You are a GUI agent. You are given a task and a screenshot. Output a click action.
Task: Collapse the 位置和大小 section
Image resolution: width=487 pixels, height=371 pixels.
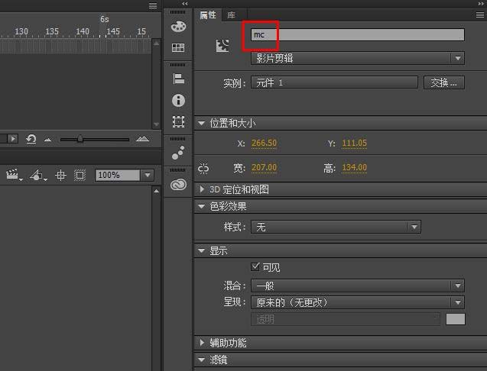pos(202,124)
